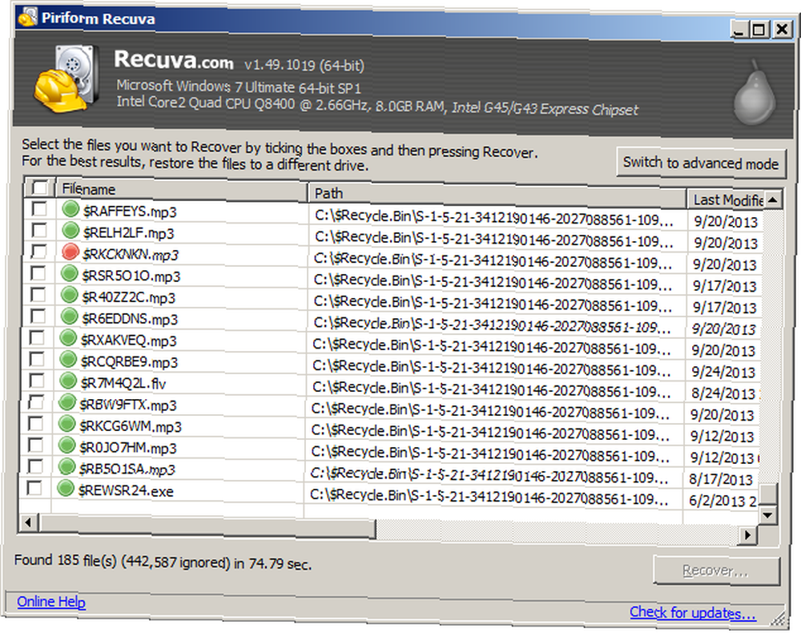Tick the checkbox for $REWSR24.exe
The width and height of the screenshot is (801, 633).
[x=34, y=488]
